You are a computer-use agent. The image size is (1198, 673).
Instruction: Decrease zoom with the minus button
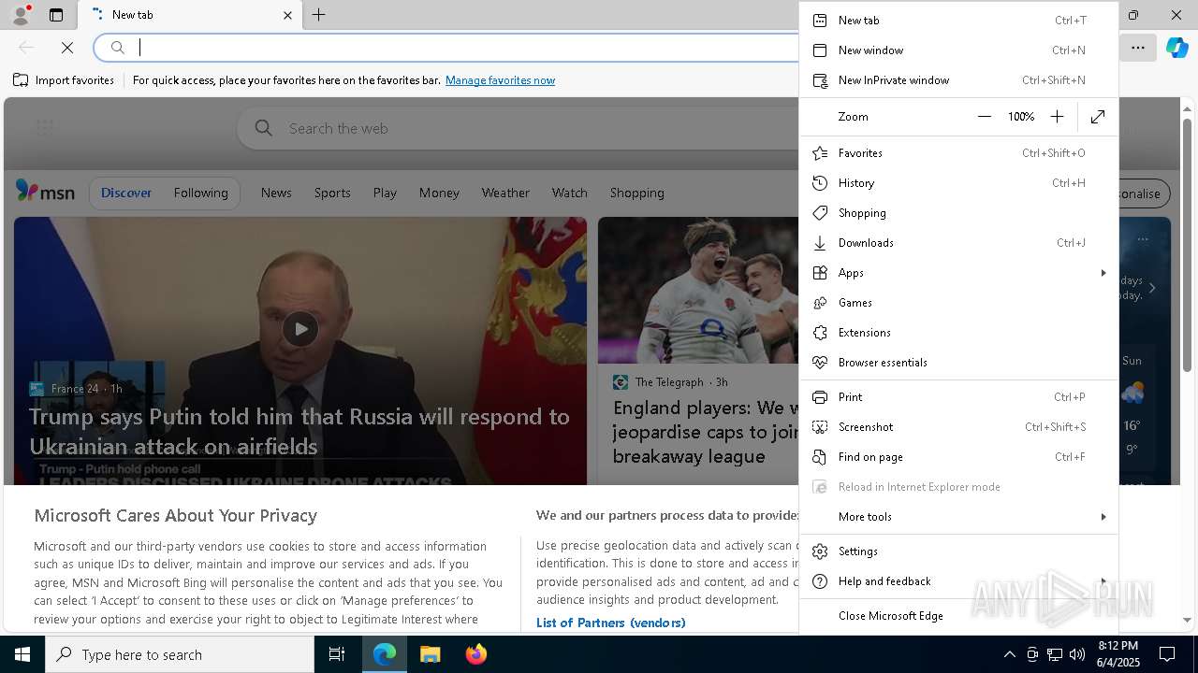(984, 117)
